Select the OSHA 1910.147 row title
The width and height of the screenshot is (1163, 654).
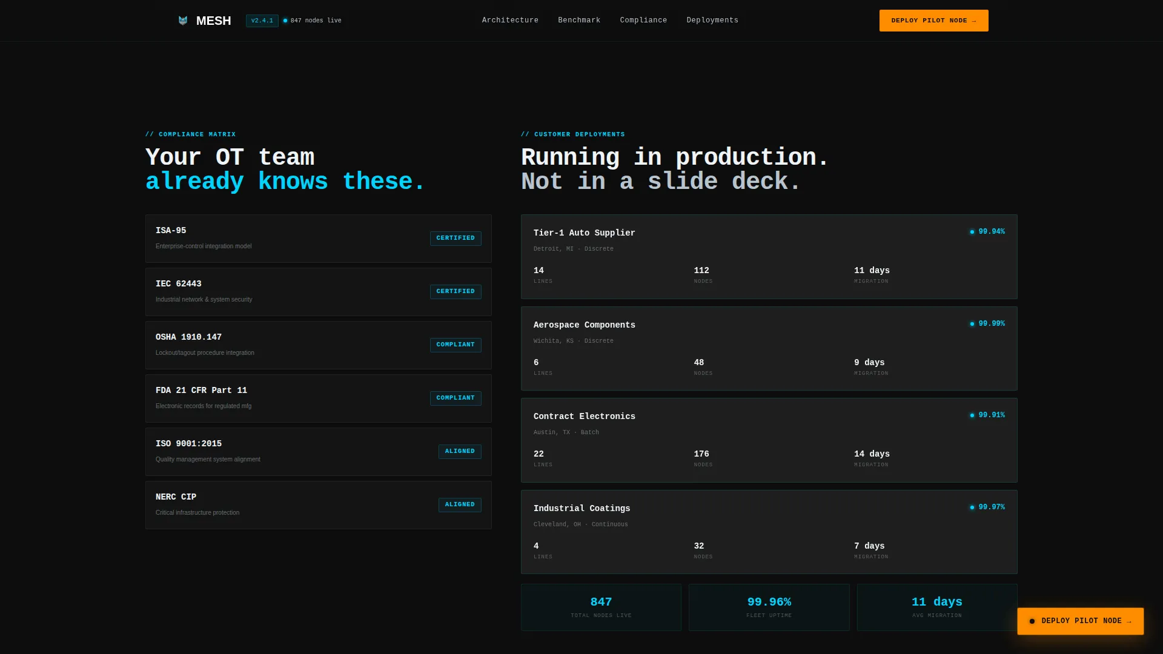tap(188, 337)
